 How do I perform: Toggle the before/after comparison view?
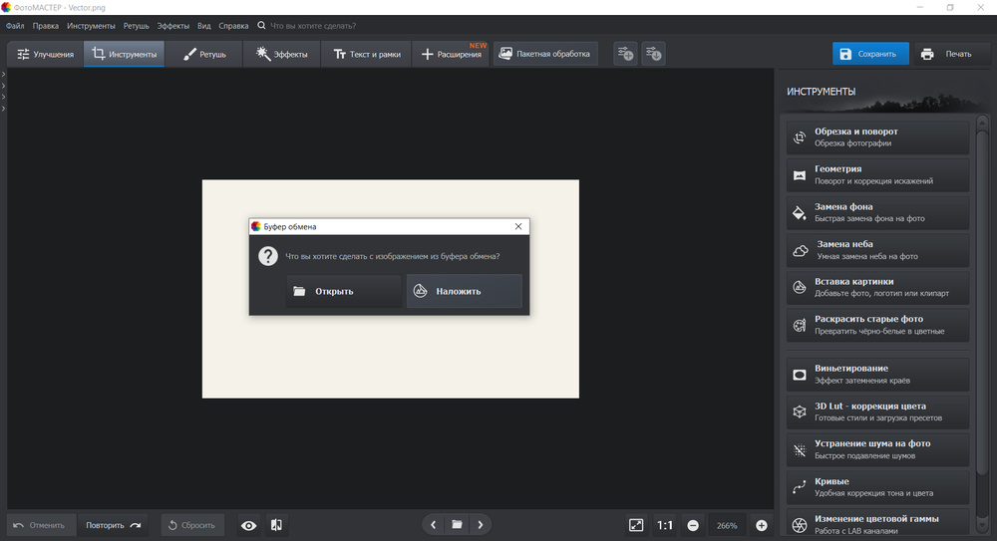point(276,525)
